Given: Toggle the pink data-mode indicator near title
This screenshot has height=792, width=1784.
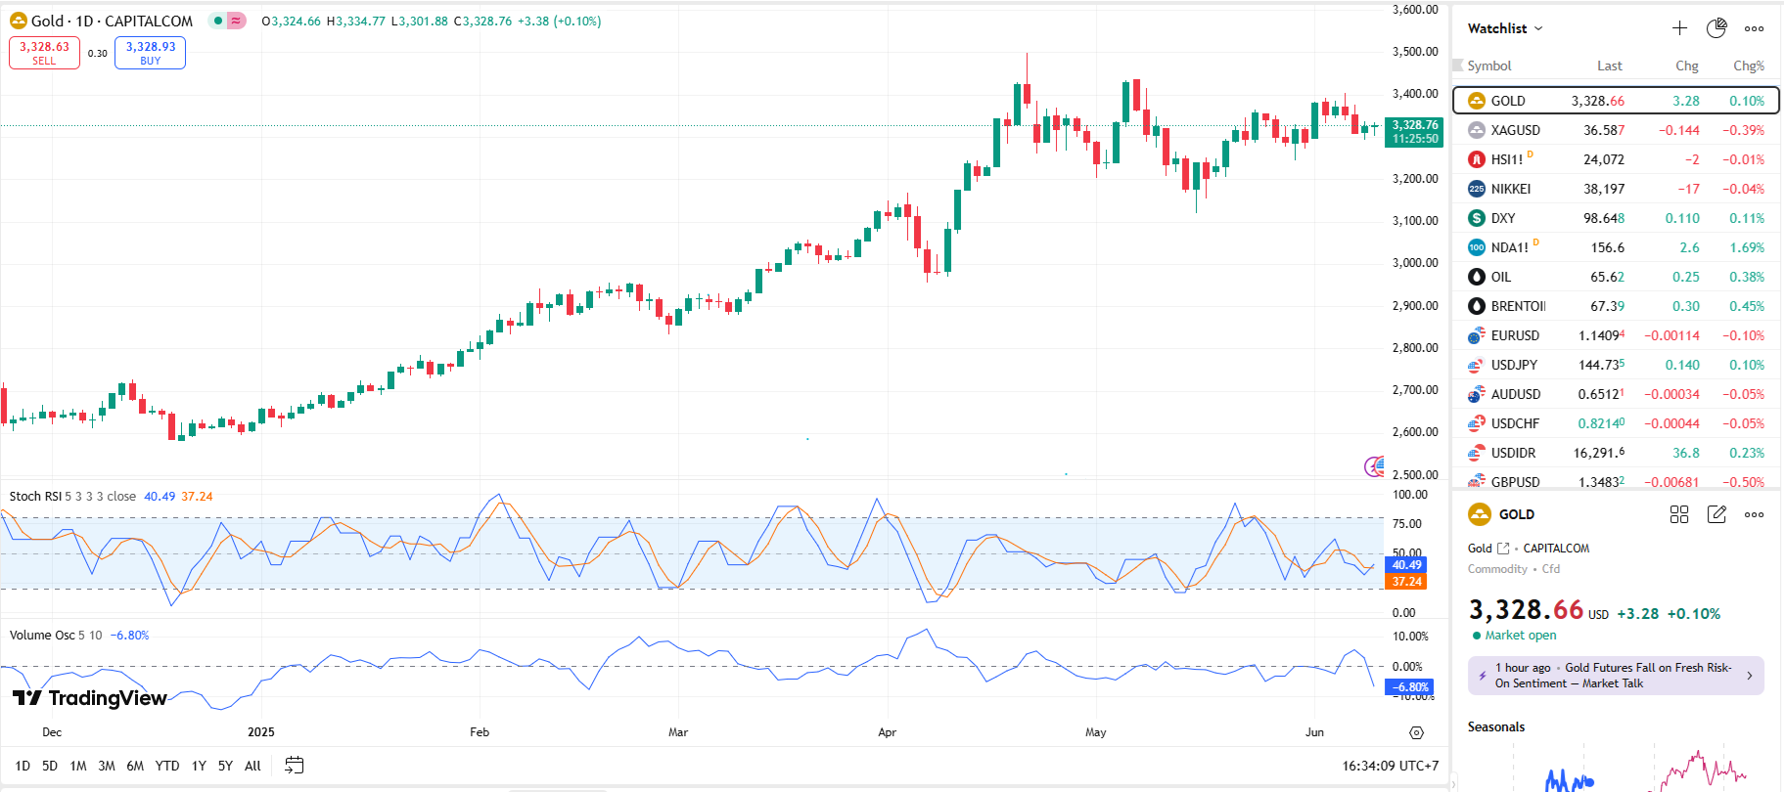Looking at the screenshot, I should coord(236,21).
